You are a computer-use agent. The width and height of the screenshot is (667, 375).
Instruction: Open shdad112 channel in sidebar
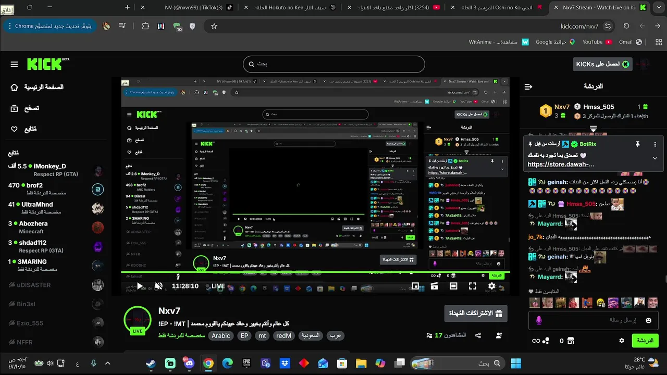pyautogui.click(x=56, y=246)
